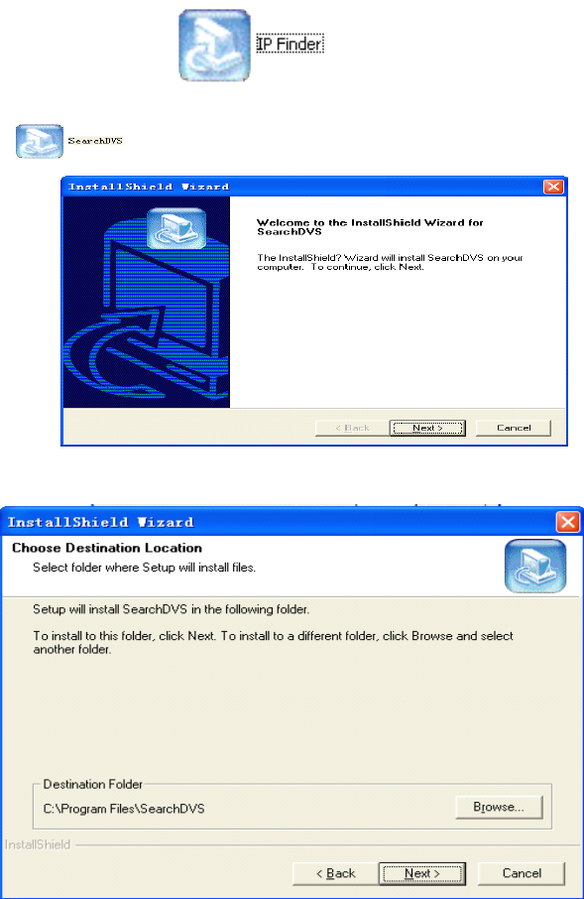Click the large IP Finder icon
This screenshot has height=899, width=584.
click(214, 46)
